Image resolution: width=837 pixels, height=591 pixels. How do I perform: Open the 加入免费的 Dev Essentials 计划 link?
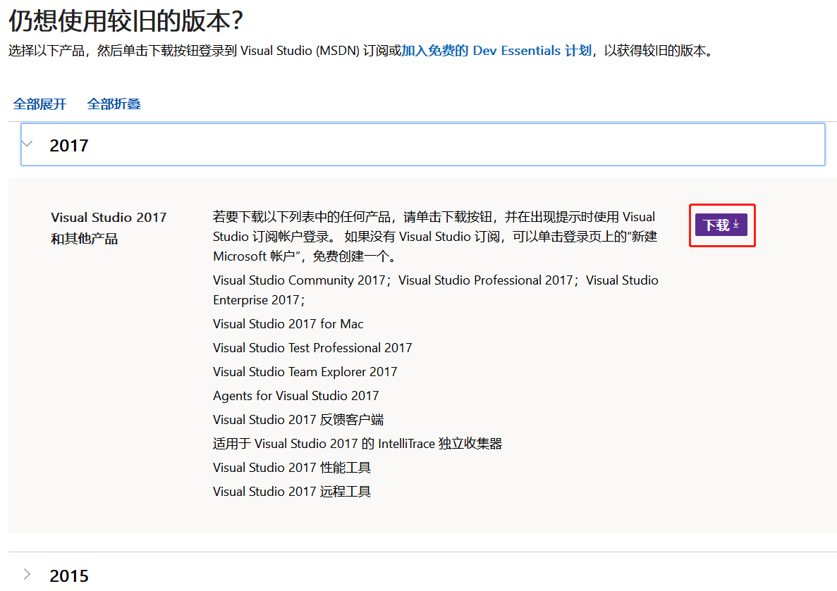point(496,51)
